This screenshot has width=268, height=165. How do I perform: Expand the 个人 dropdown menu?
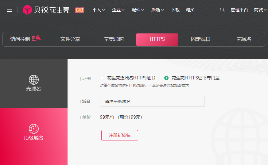99,10
